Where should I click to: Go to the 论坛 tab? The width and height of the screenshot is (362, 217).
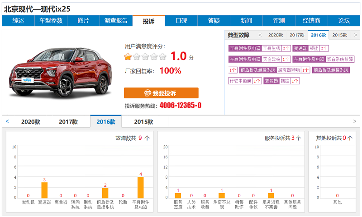(344, 21)
